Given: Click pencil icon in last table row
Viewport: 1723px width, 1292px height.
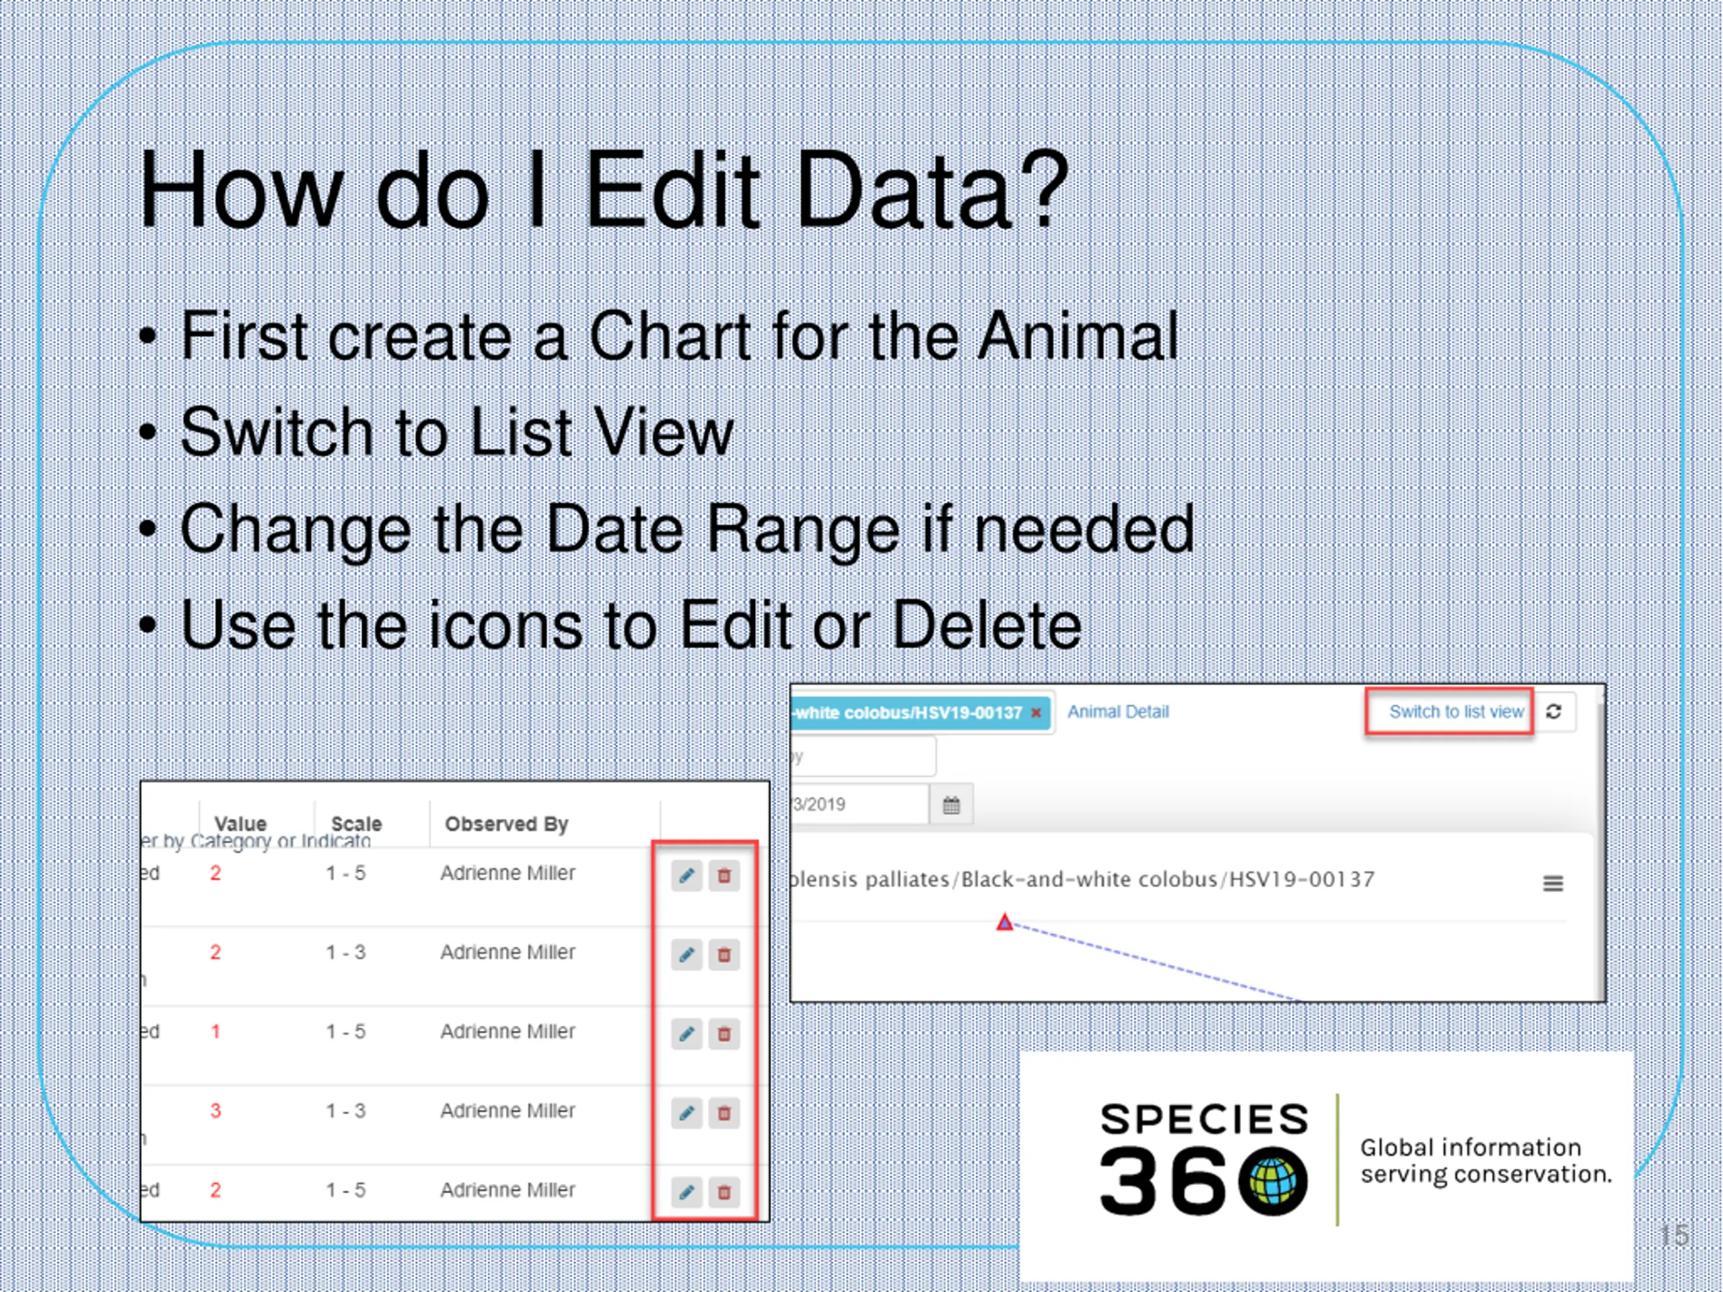Looking at the screenshot, I should point(687,1192).
